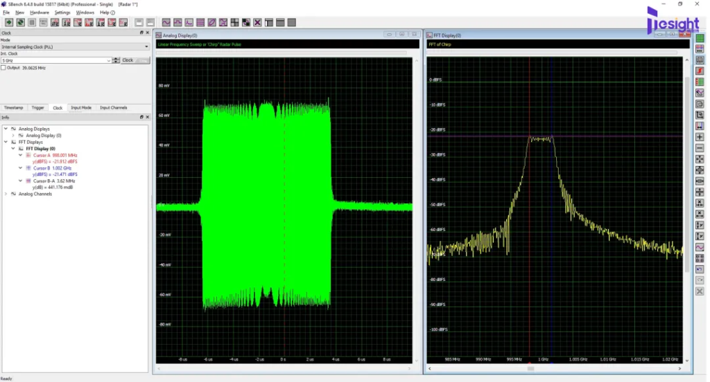Expand the Analog Channels tree node

point(6,194)
